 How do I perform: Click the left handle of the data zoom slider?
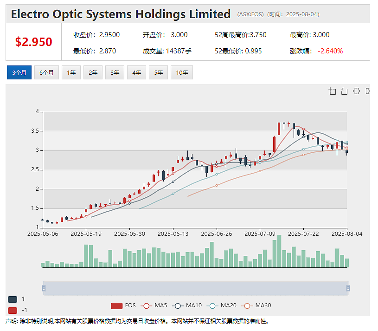click(x=44, y=288)
